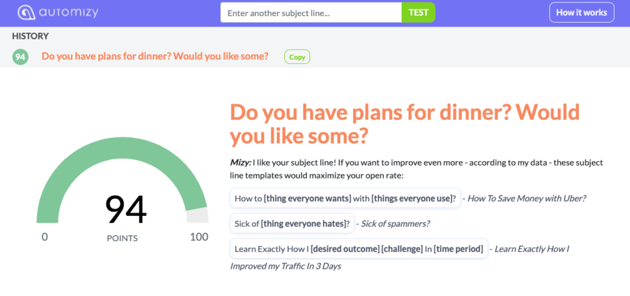This screenshot has height=296, width=630.
Task: Click the Mizy feedback message text
Action: (x=417, y=169)
